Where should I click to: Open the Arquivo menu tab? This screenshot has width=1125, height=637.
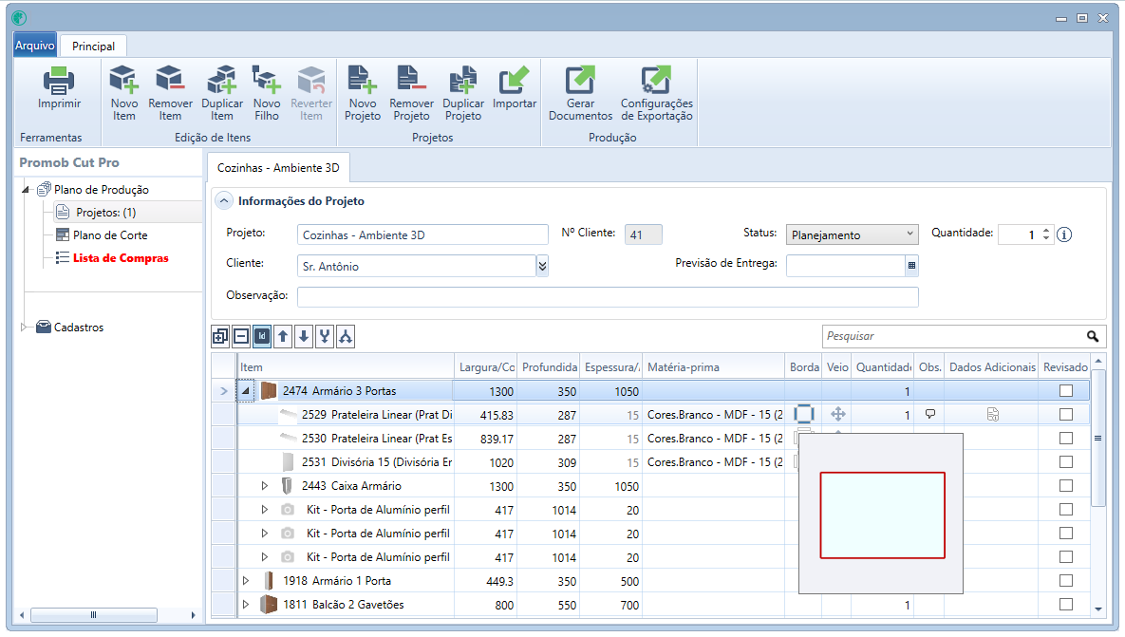coord(34,46)
